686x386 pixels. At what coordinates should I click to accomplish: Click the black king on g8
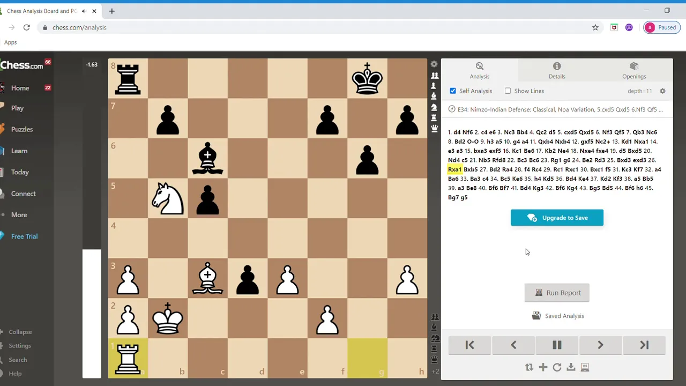[367, 79]
